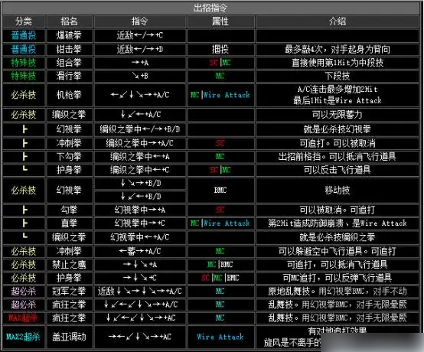The height and width of the screenshot is (352, 424).
Task: Click the purple 超必杀 label beside 冠军之拳
Action: (24, 292)
